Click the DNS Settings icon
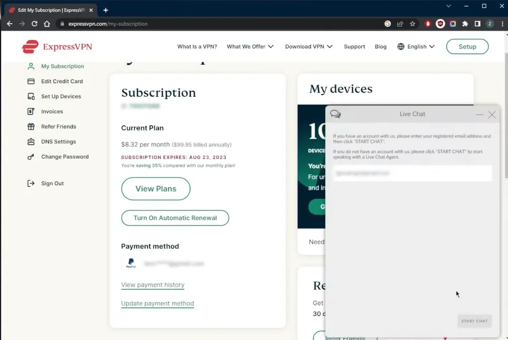Screen dimensions: 508x340 (x=31, y=142)
